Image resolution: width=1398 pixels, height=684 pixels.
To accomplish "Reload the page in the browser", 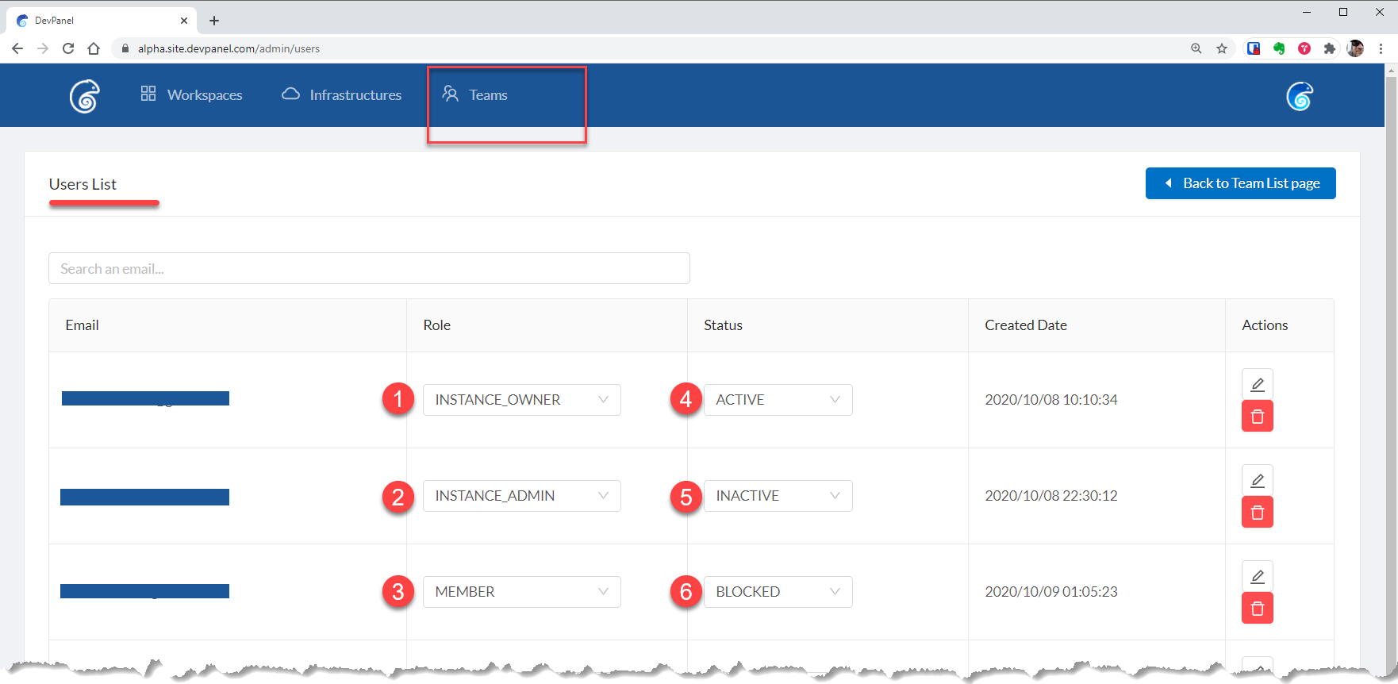I will [x=68, y=48].
